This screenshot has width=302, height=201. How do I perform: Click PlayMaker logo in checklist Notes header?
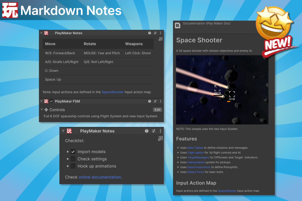[x=69, y=131]
